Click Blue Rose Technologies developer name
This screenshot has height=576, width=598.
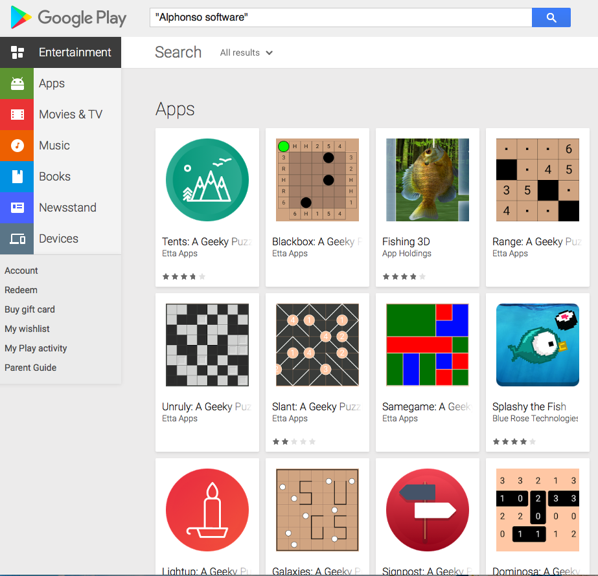pyautogui.click(x=535, y=418)
